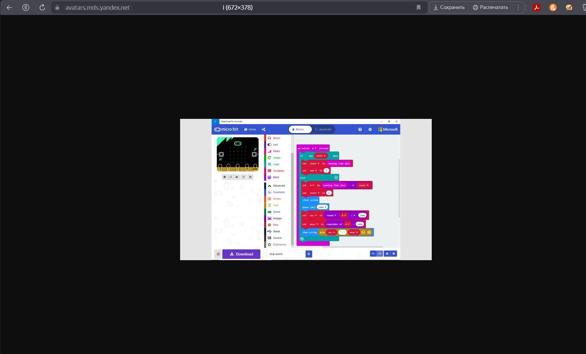Image resolution: width=586 pixels, height=354 pixels.
Task: Open the button A dropdown in block
Action: coord(315,148)
